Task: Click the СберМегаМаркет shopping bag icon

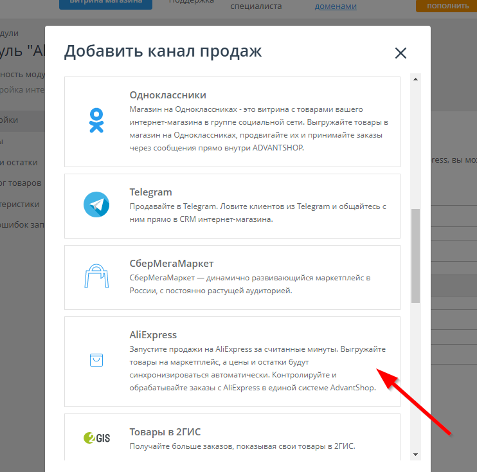Action: (96, 276)
